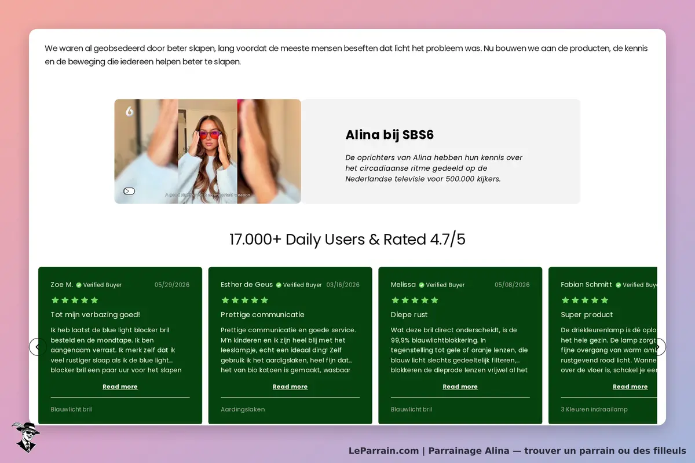Viewport: 695px width, 463px height.
Task: Click reviewer name 'Melissa'
Action: (x=403, y=285)
